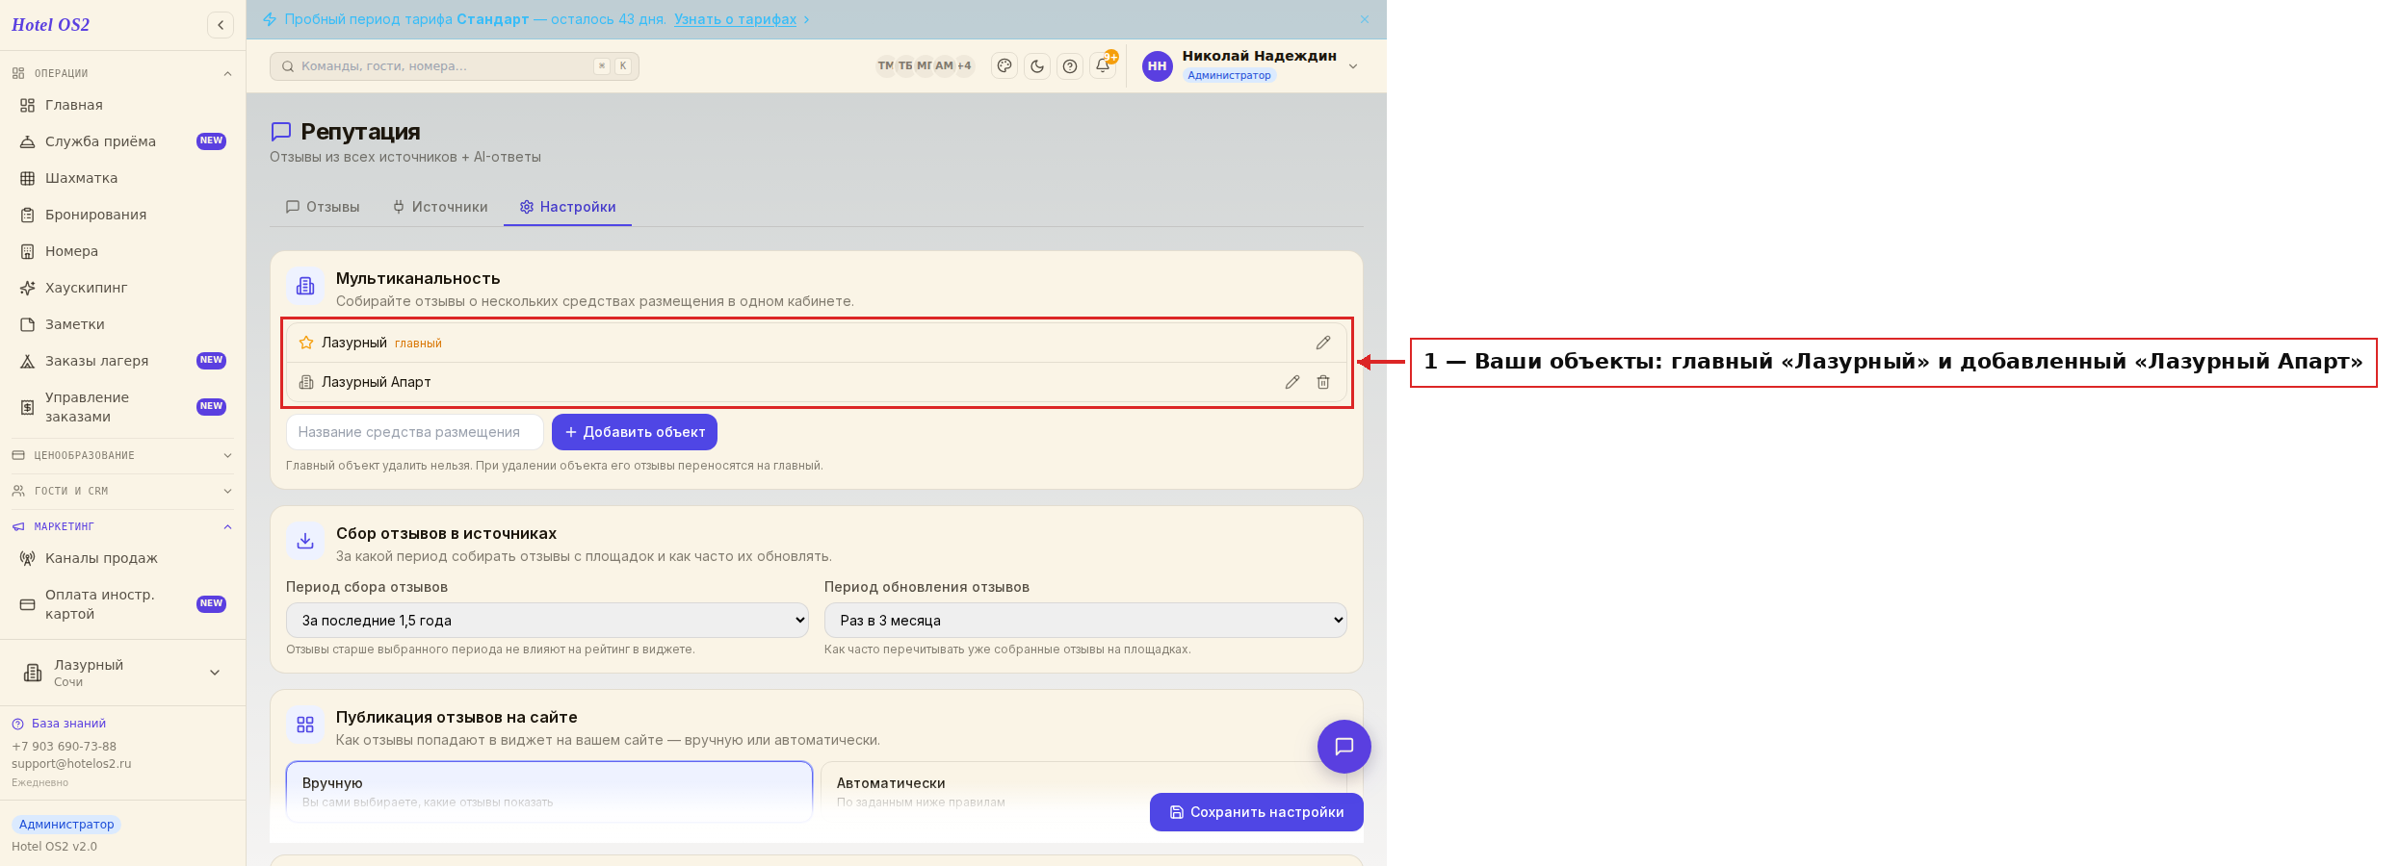The image size is (2400, 866).
Task: Expand the Ценообразование sidebar section
Action: coord(122,455)
